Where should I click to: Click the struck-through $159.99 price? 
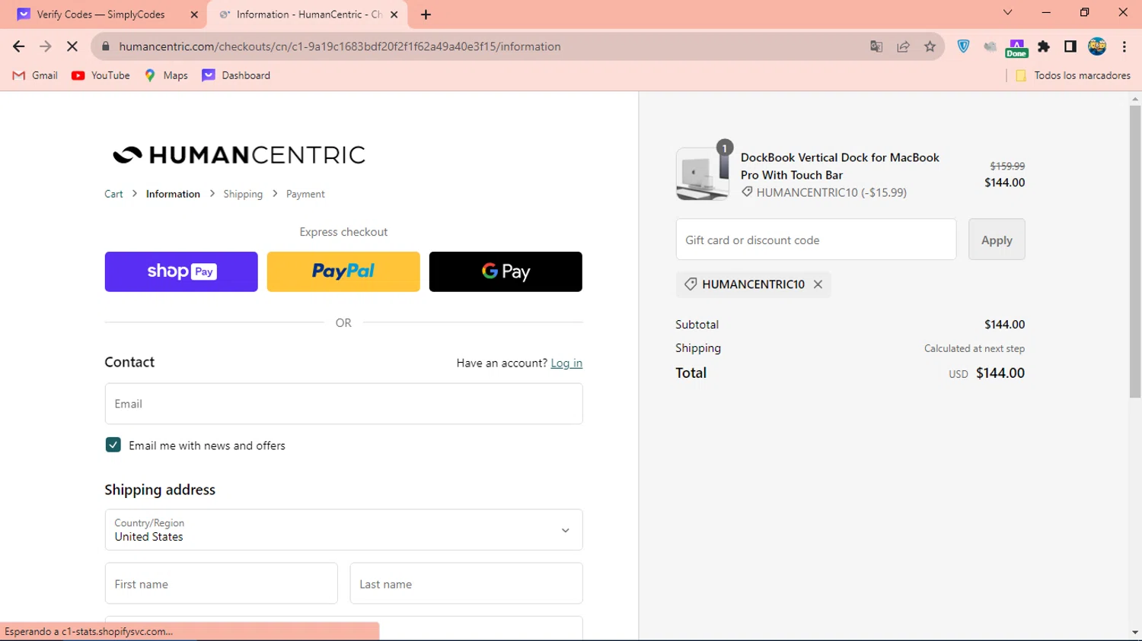[1007, 166]
